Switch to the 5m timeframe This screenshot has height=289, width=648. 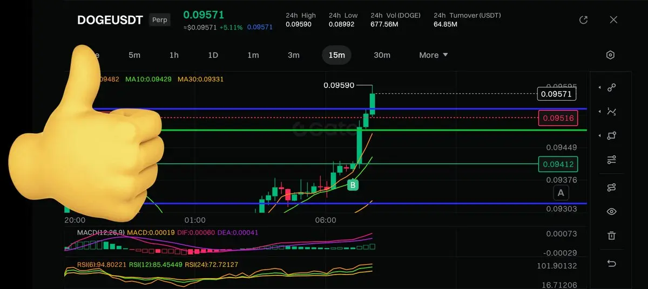[134, 55]
